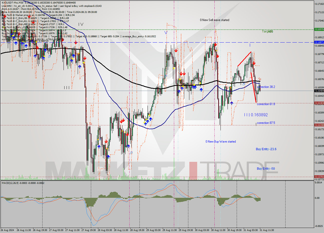This screenshot has height=233, width=324.
Task: Click the '27 Aug 11:30' time label
Action: [72, 230]
